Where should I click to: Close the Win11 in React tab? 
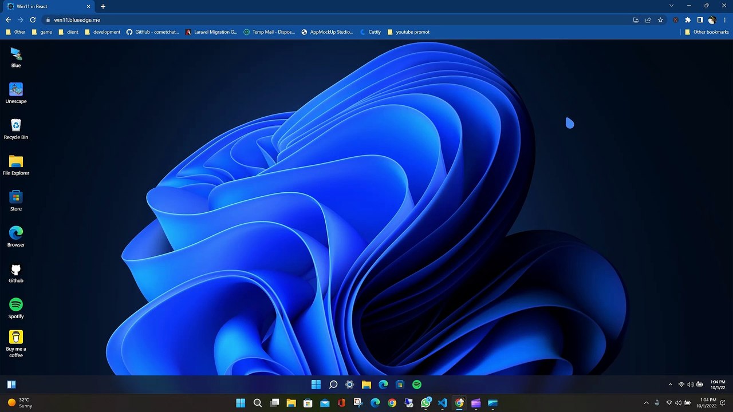(x=88, y=6)
